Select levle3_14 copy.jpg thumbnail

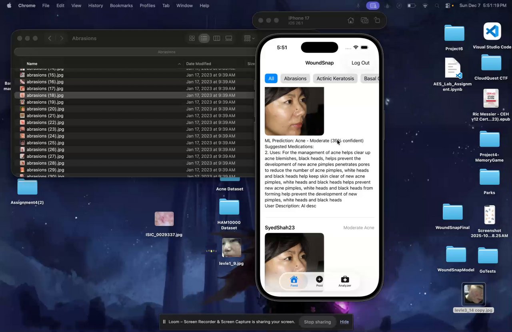(x=474, y=294)
